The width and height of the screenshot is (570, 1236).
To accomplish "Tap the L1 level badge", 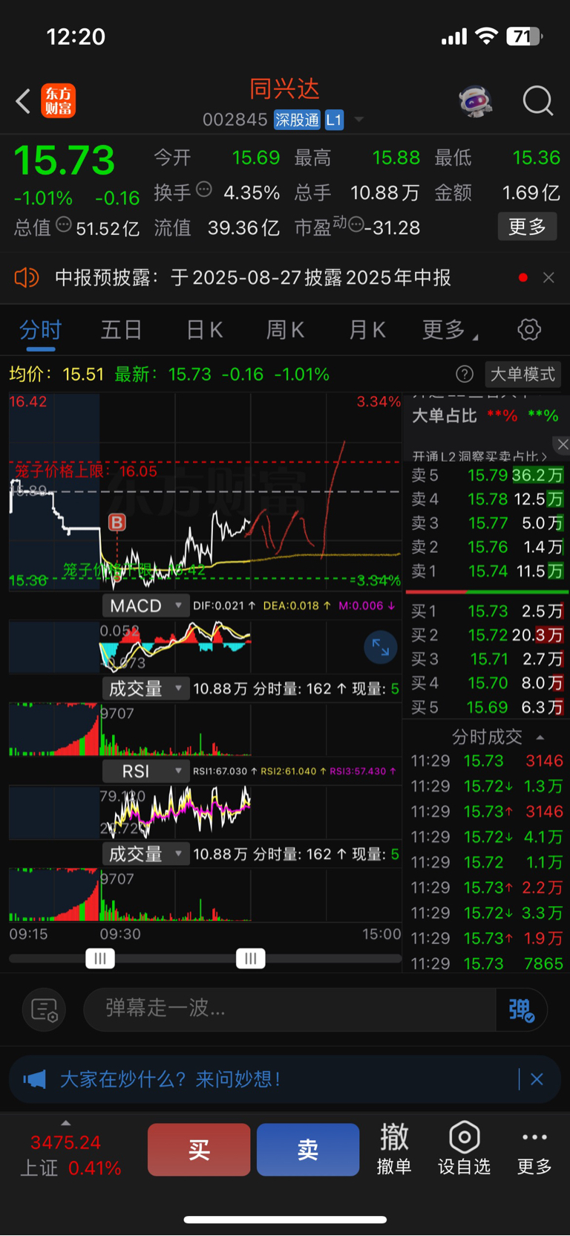I will point(334,120).
